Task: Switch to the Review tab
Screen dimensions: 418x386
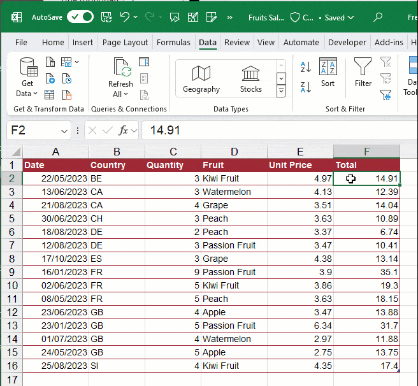Action: (237, 43)
